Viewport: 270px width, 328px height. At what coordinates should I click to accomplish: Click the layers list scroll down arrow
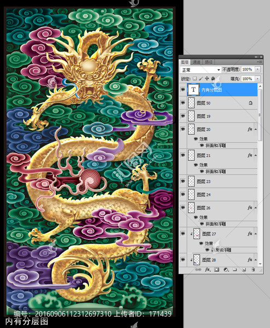(260, 264)
